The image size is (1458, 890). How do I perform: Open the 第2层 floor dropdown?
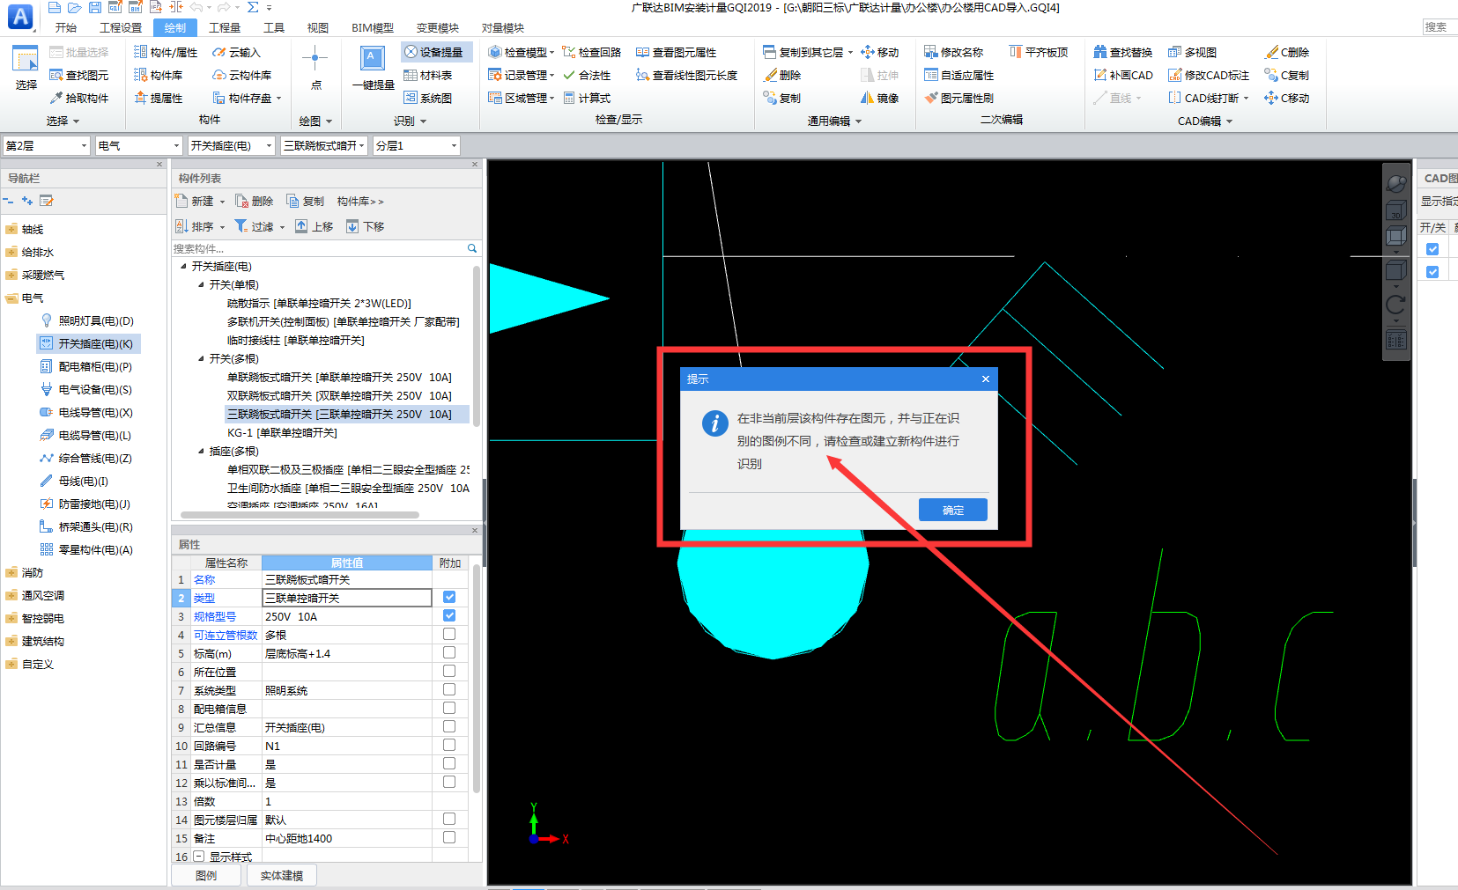(x=46, y=145)
